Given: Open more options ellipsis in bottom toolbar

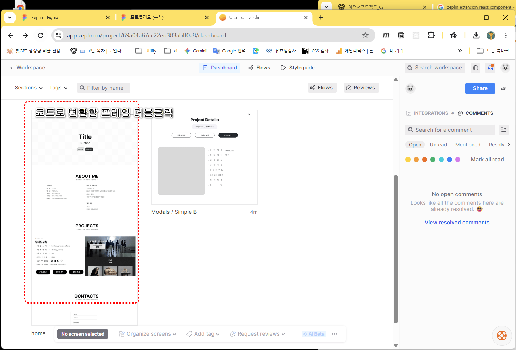Looking at the screenshot, I should (x=334, y=334).
